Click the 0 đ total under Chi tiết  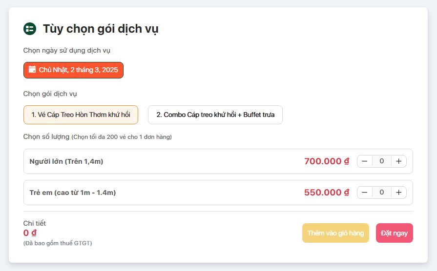point(30,232)
